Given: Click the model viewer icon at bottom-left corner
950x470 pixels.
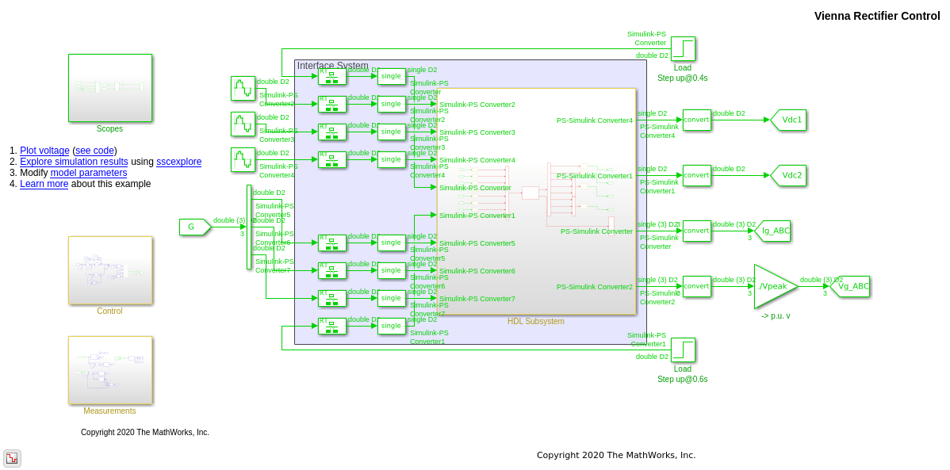Looking at the screenshot, I should (12, 458).
